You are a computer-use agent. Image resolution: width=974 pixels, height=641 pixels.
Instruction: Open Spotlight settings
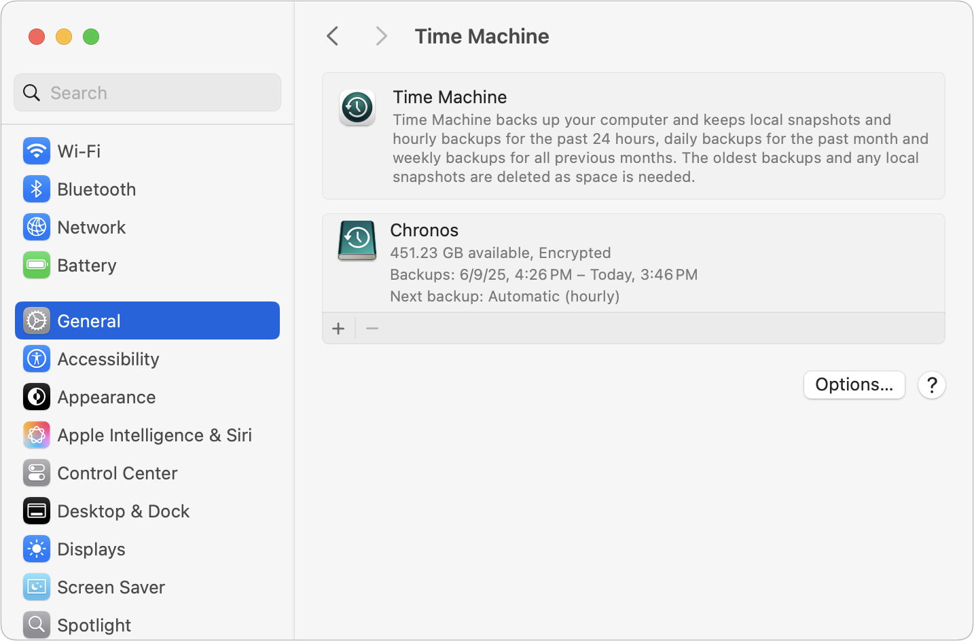(x=147, y=625)
